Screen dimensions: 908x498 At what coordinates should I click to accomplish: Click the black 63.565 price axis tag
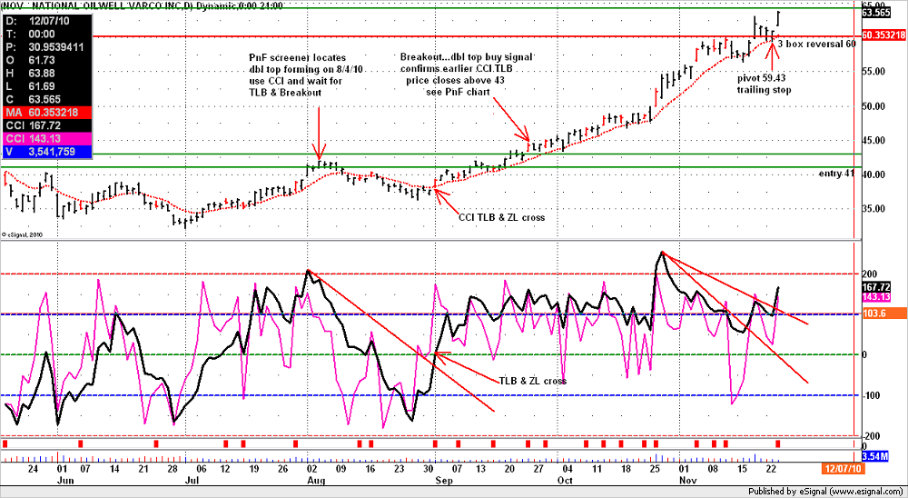875,12
